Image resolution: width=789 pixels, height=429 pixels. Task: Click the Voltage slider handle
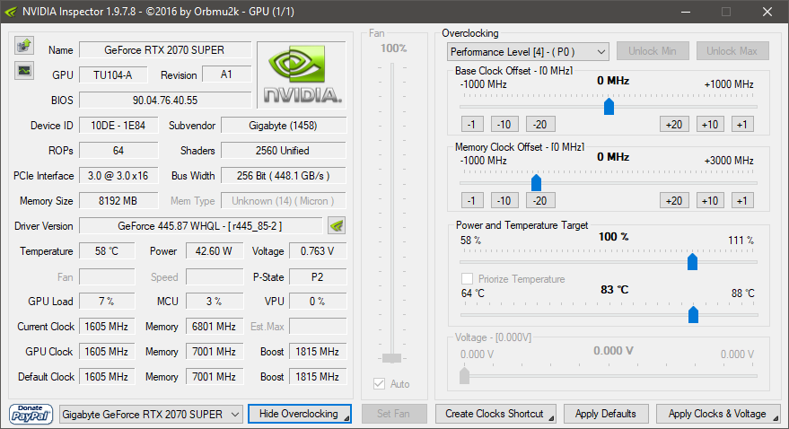coord(464,376)
